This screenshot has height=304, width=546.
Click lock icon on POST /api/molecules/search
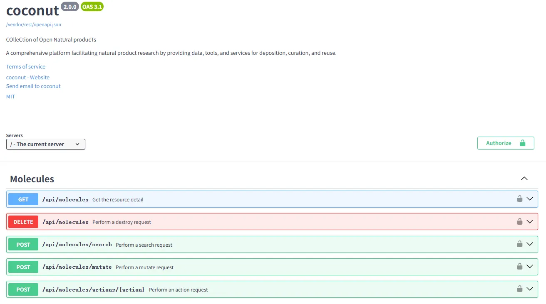click(519, 244)
